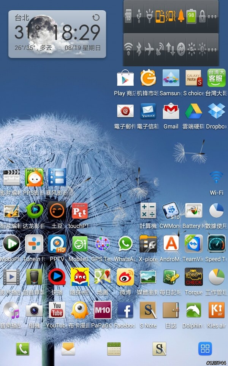Launch the Speed Test app
The image size is (228, 366).
(x=216, y=244)
